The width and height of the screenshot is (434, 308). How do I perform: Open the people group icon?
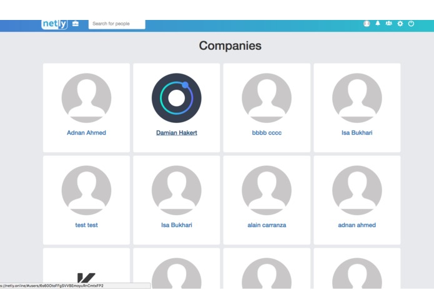click(389, 23)
